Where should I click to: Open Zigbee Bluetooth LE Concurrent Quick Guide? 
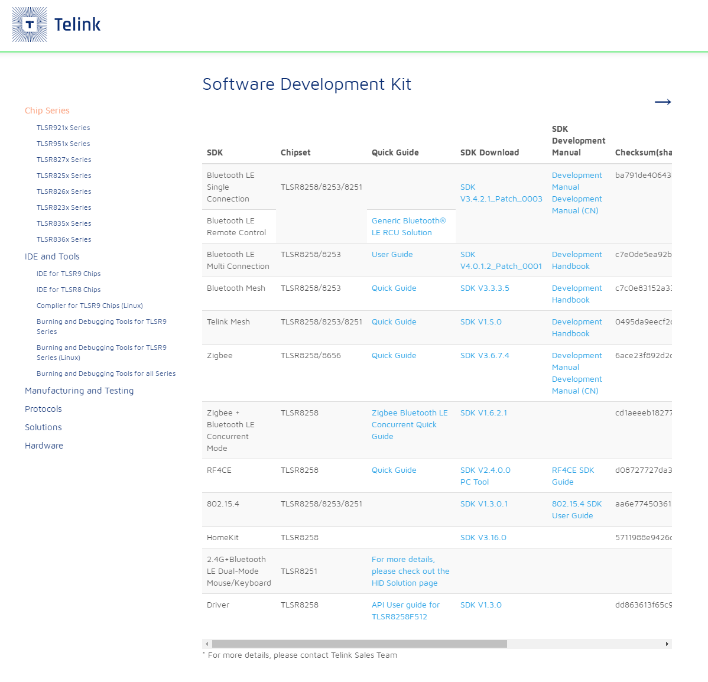410,424
